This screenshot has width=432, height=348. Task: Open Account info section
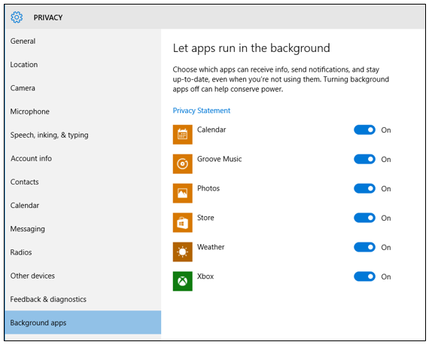[83, 158]
